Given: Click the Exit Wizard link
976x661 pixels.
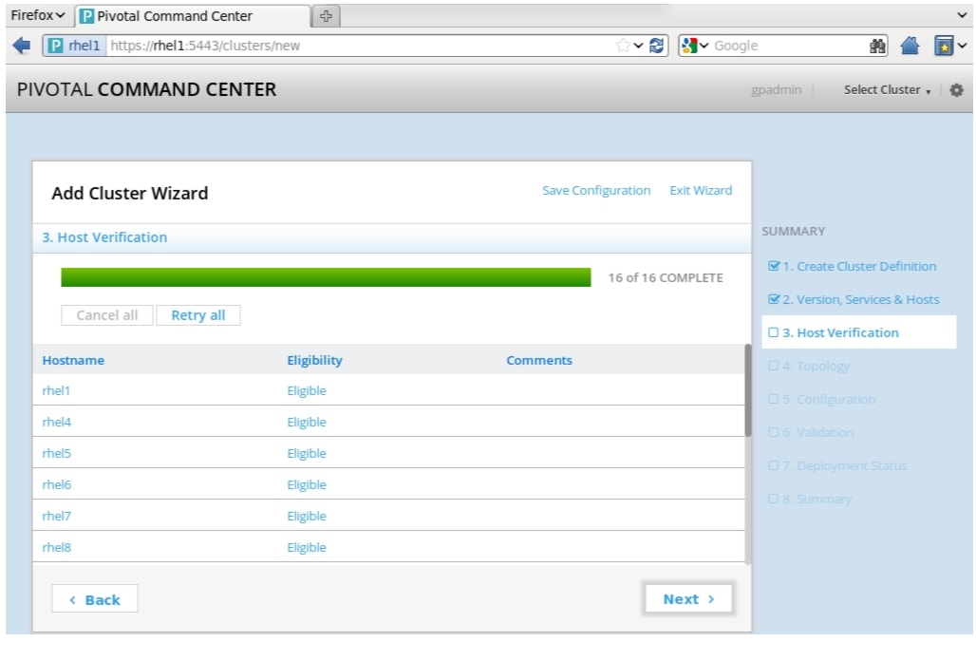Looking at the screenshot, I should (x=701, y=191).
